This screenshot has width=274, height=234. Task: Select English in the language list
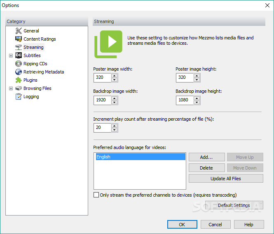point(141,157)
